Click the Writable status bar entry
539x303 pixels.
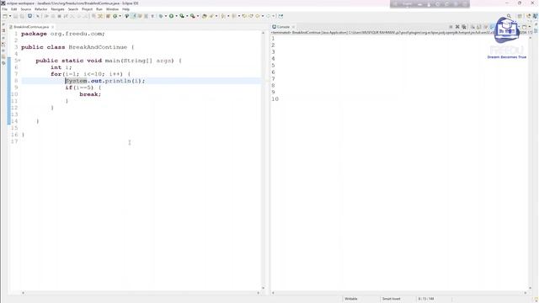tap(351, 299)
